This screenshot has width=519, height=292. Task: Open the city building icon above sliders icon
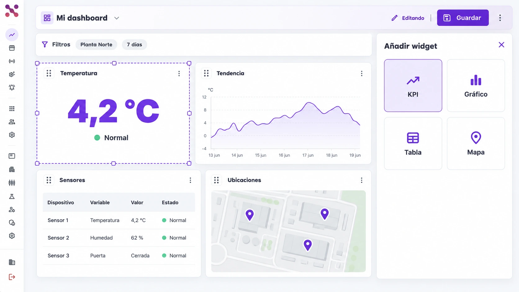click(12, 169)
